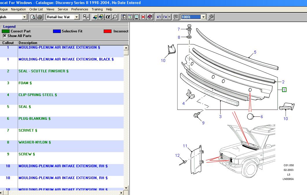Screen dimensions: 307x195
Task: Open the 100% zoom level dropdown
Action: tap(203, 17)
